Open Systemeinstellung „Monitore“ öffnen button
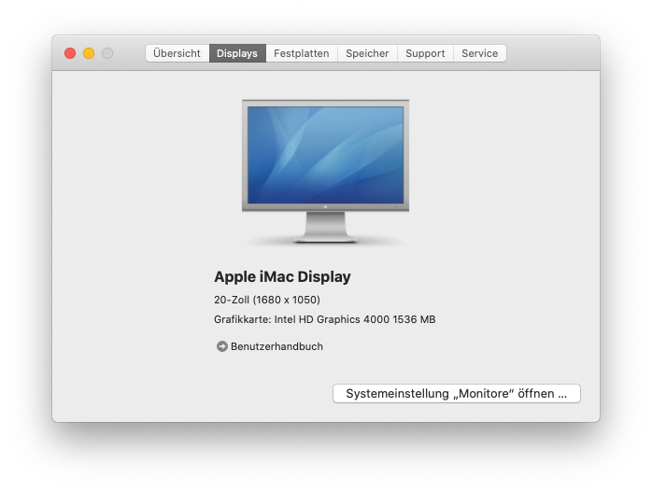Image resolution: width=652 pixels, height=491 pixels. [457, 393]
